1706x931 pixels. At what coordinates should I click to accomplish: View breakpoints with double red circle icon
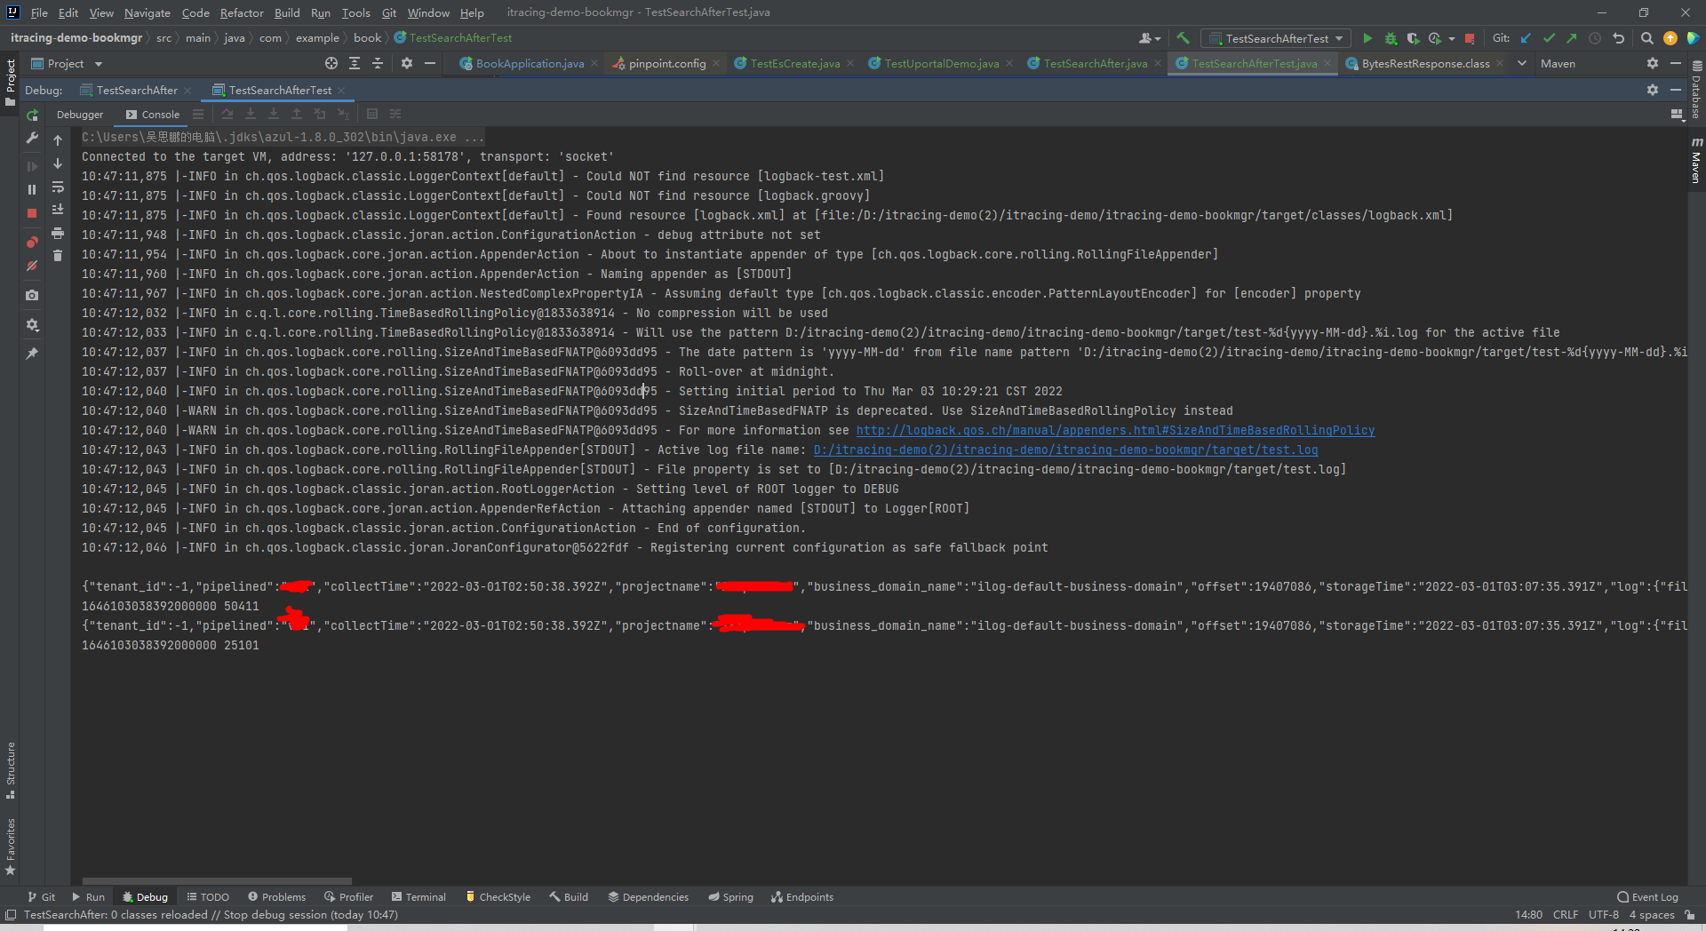click(32, 242)
